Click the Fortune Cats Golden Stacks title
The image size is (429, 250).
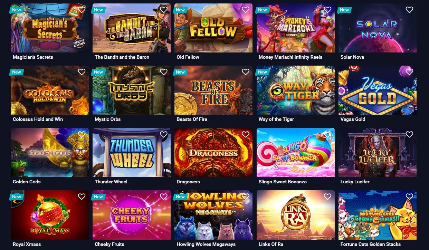coord(371,244)
